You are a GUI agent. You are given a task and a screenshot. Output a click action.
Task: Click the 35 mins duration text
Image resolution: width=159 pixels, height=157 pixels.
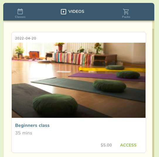[23, 133]
